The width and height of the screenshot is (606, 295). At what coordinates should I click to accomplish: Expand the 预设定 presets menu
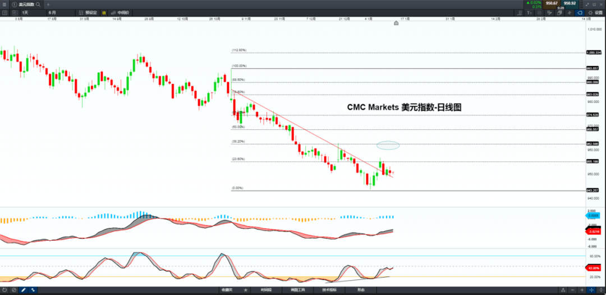tap(88, 13)
